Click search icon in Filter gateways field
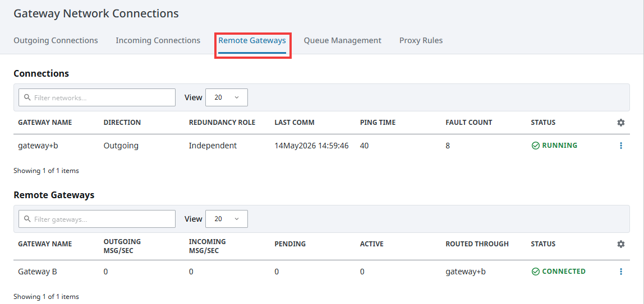This screenshot has width=644, height=304. 27,219
